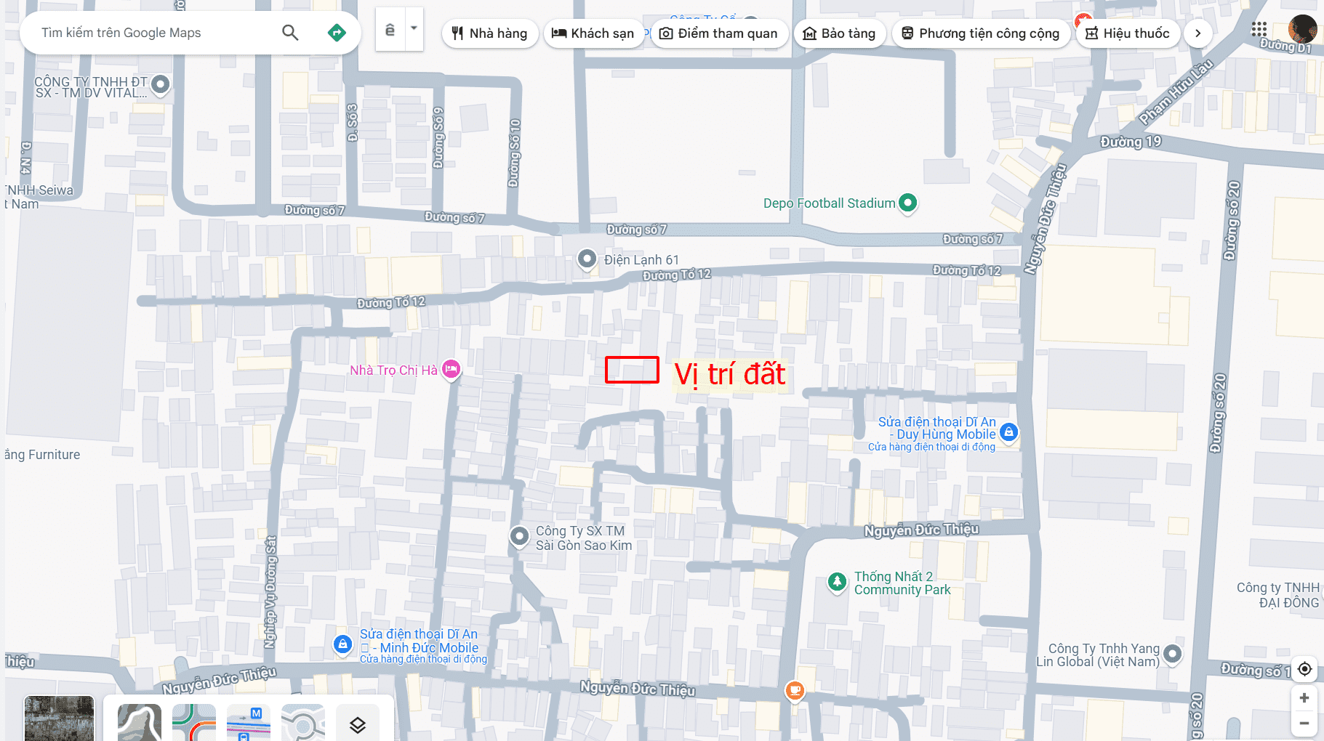The height and width of the screenshot is (741, 1324).
Task: Click the Hiệu thuốc filter button
Action: 1127,33
